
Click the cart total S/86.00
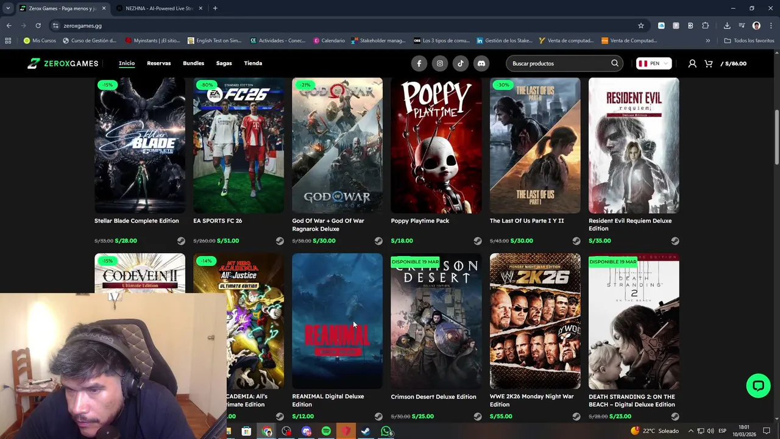(734, 63)
